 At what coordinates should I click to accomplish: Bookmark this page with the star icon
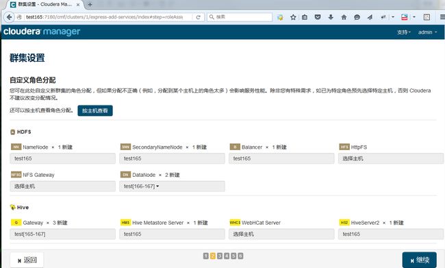click(x=293, y=17)
